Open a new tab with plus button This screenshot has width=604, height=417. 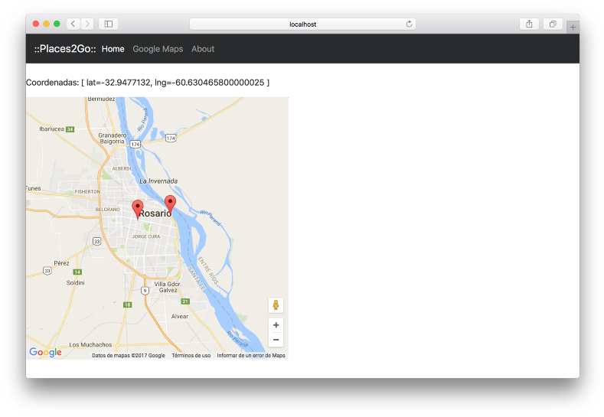point(573,27)
